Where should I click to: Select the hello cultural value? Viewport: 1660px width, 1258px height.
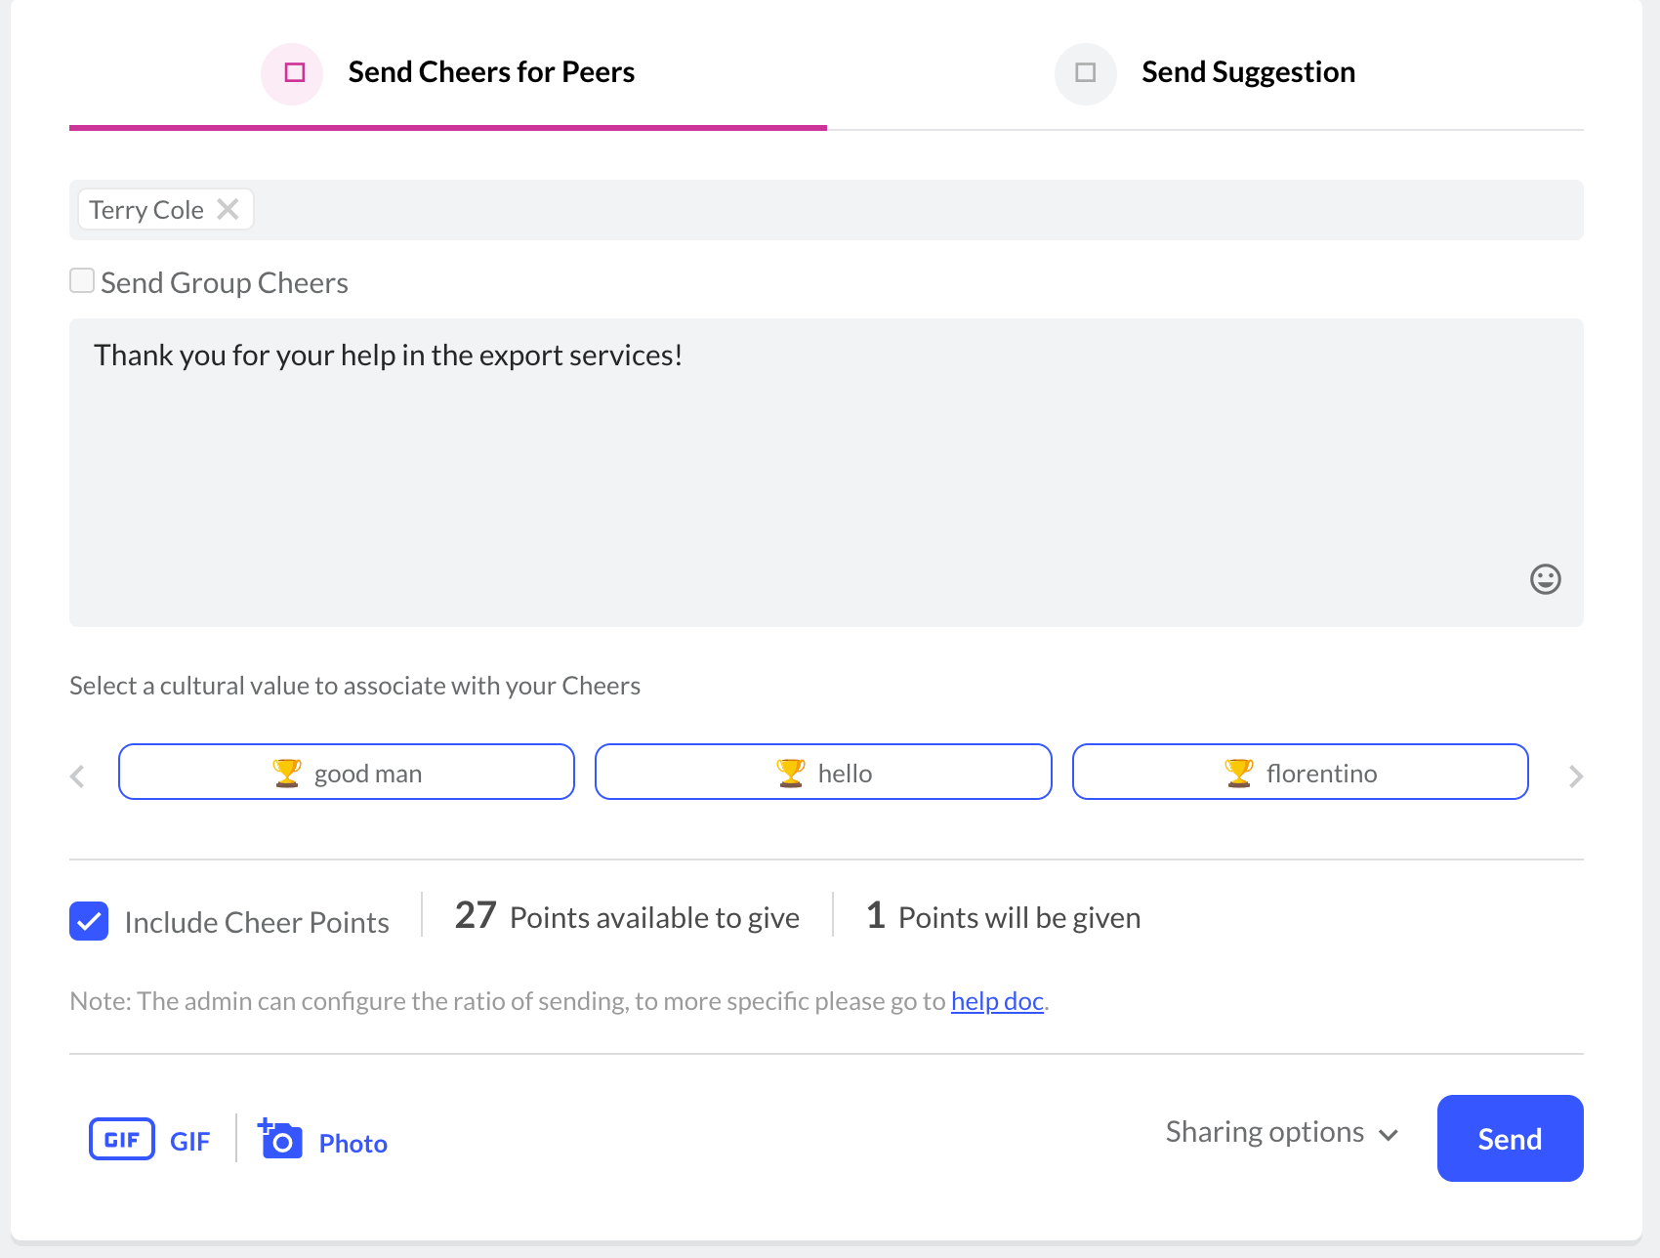click(x=823, y=772)
